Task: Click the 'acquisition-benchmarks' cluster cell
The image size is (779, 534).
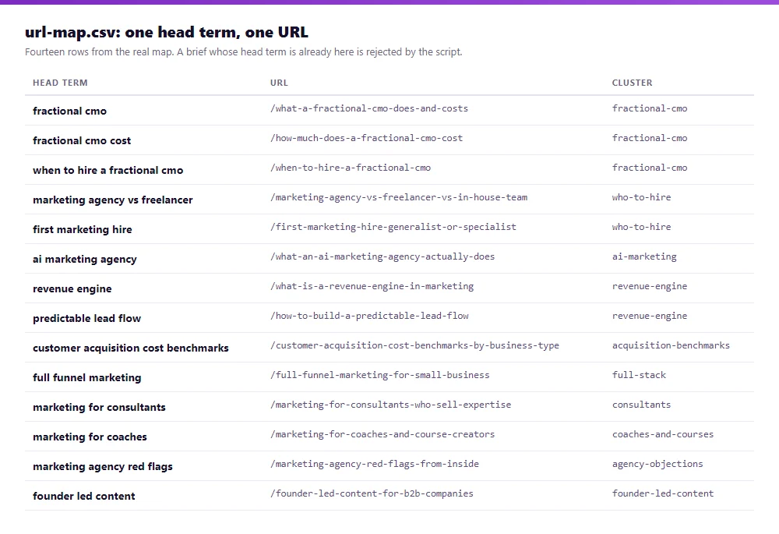Action: pyautogui.click(x=671, y=345)
